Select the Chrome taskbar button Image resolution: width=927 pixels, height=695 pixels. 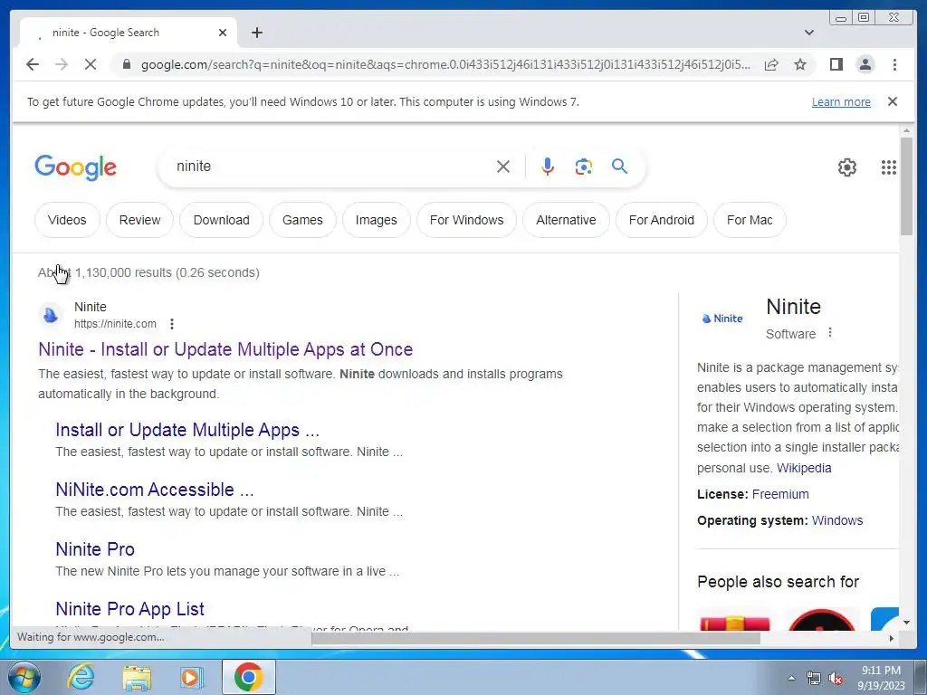click(x=249, y=677)
